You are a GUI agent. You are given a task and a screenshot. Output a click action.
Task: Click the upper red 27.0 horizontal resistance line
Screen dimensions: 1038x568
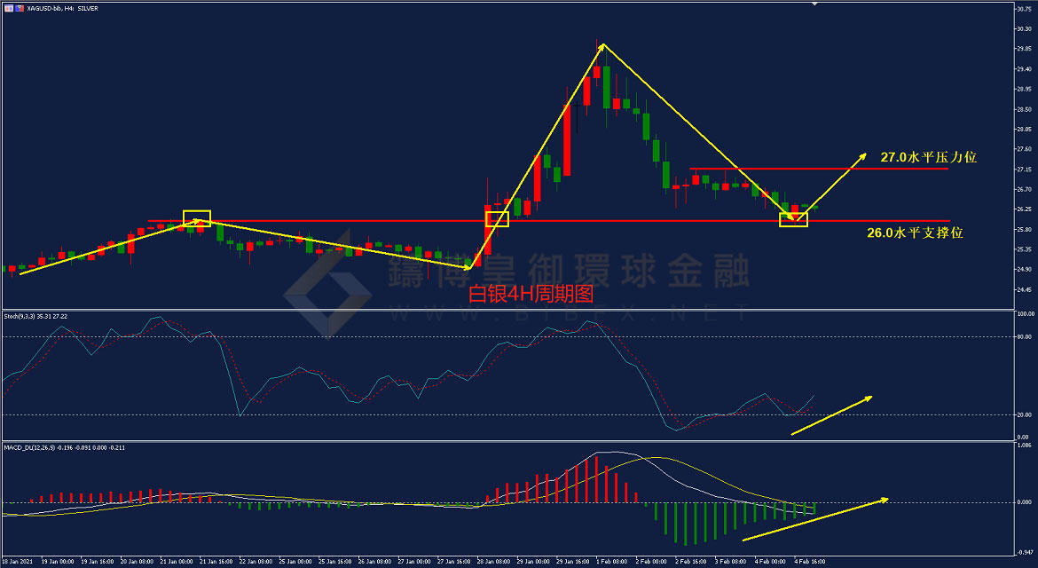pos(818,169)
